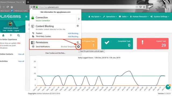Select the contacts person icon in sidebar
The image size is (172, 96).
(x=3, y=35)
